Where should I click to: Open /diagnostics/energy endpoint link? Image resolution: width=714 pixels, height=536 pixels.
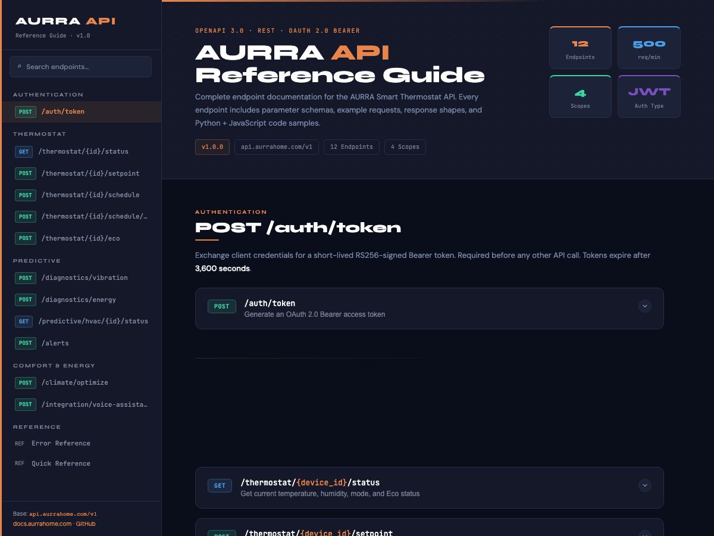[81, 300]
